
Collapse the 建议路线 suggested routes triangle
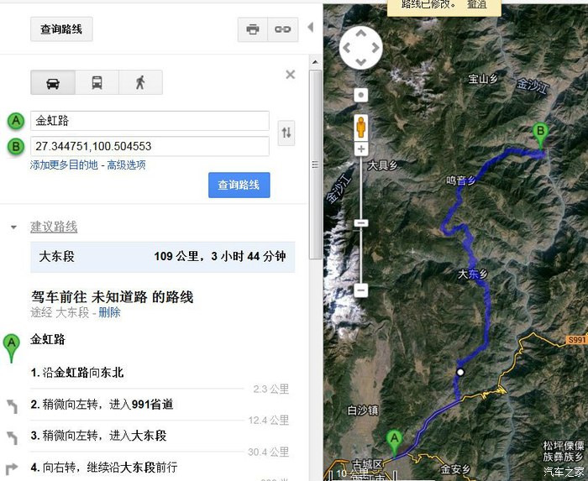[14, 227]
